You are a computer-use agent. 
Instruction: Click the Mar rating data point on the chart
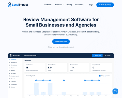[36, 80]
